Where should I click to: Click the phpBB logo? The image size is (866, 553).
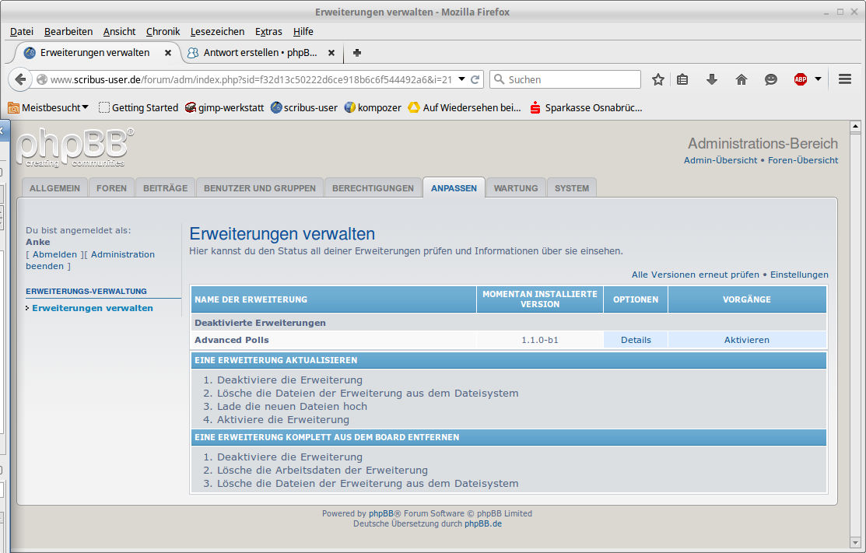coord(75,147)
